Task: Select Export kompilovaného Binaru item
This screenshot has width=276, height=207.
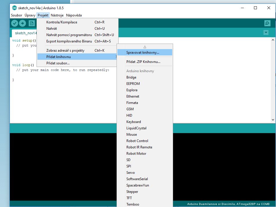Action: tap(69, 41)
